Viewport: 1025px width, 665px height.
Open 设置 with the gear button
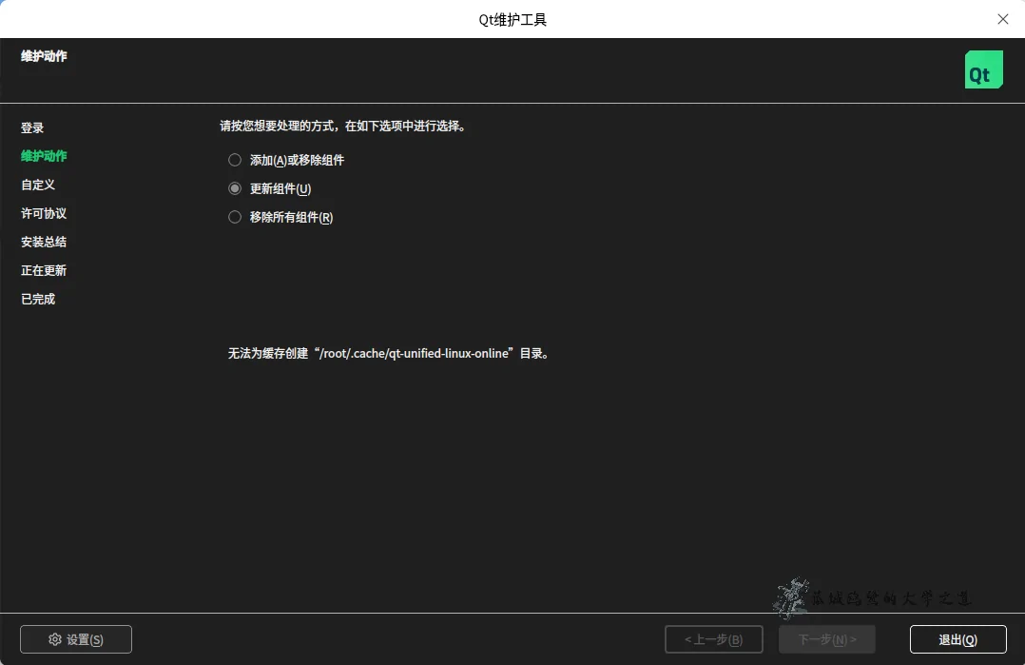(x=76, y=639)
